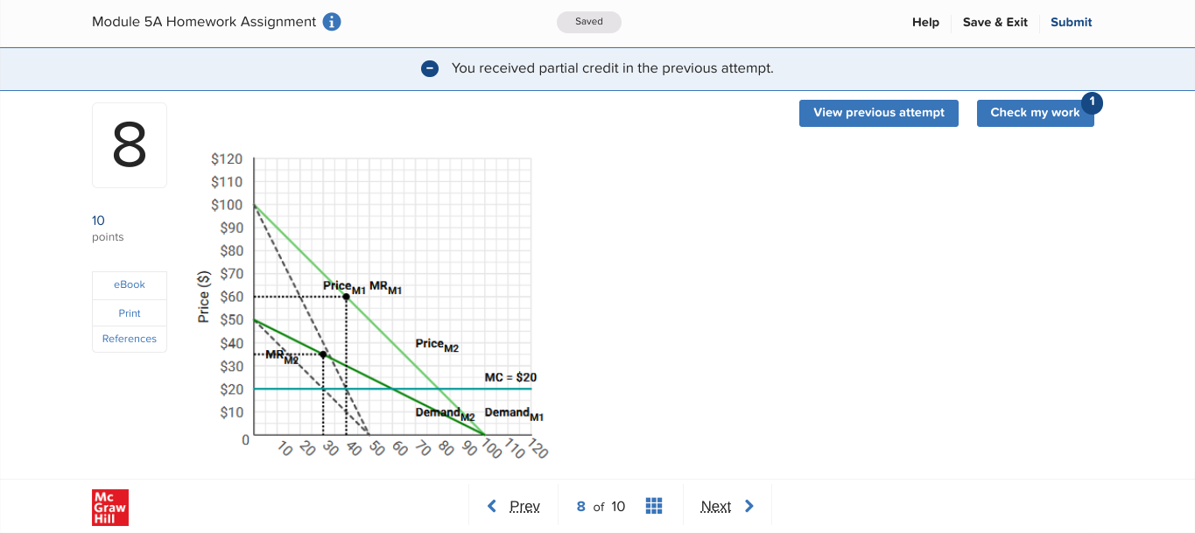The height and width of the screenshot is (533, 1195).
Task: Click Check my work button
Action: tap(1035, 113)
